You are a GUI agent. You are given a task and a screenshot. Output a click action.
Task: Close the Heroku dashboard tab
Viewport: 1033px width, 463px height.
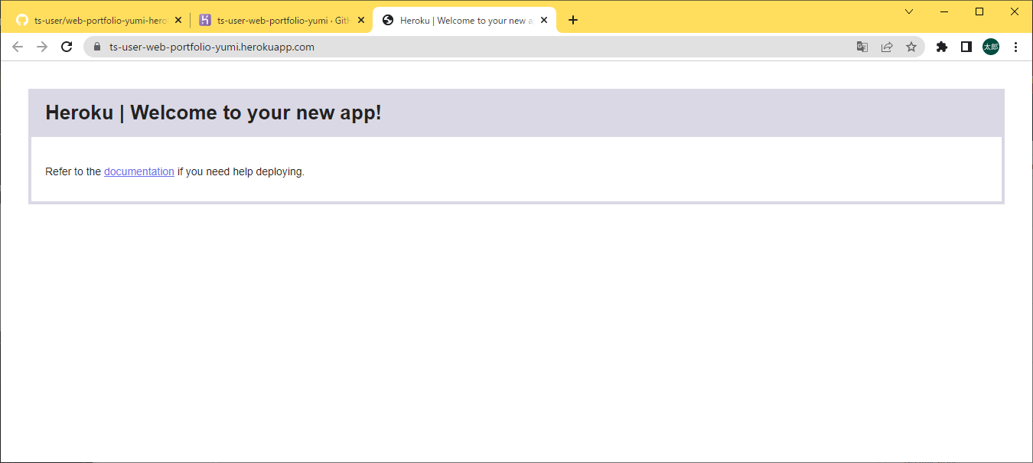(x=361, y=21)
